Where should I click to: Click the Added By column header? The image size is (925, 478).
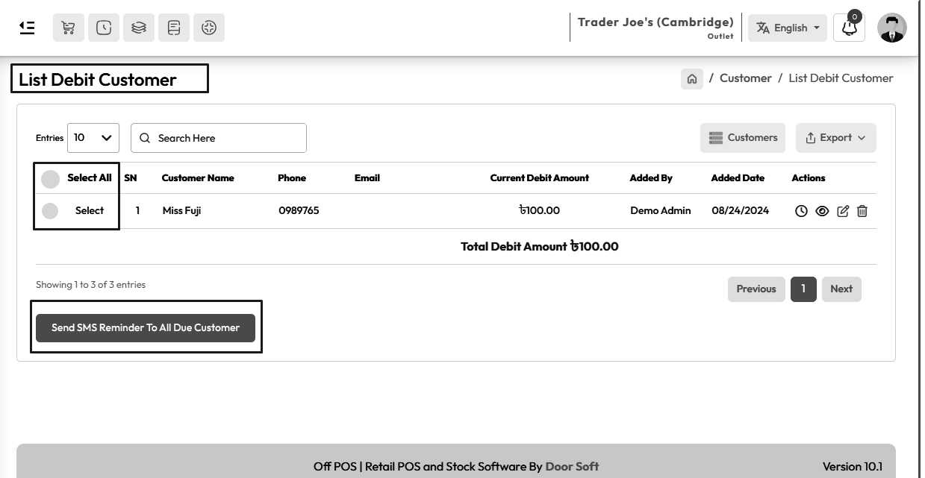[x=651, y=178]
